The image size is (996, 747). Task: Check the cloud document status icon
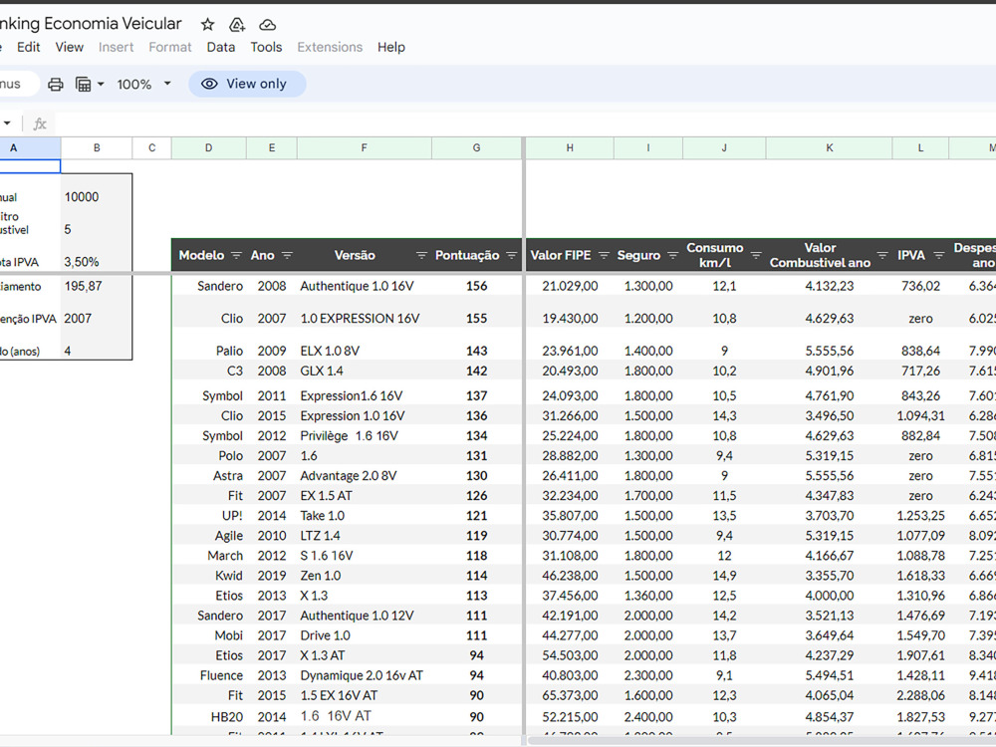(x=267, y=25)
